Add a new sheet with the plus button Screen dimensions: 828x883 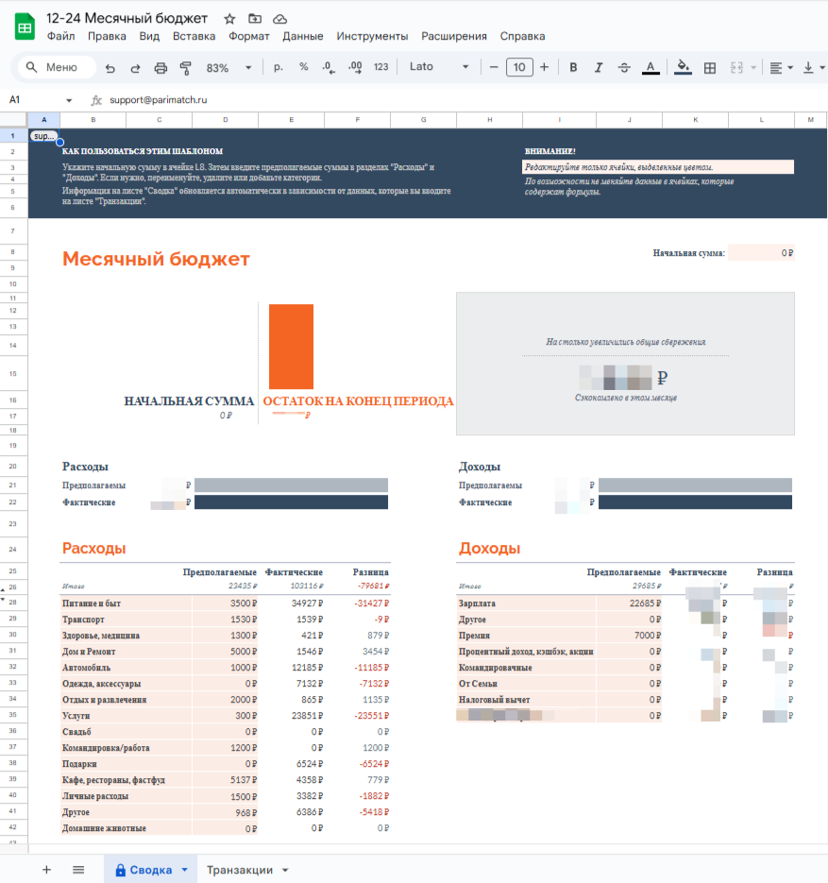tap(46, 870)
